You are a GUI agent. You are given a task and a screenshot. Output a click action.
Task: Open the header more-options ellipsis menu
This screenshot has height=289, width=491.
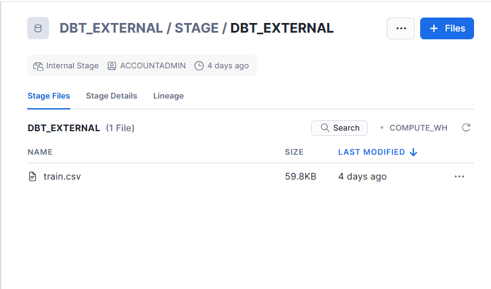[x=401, y=28]
